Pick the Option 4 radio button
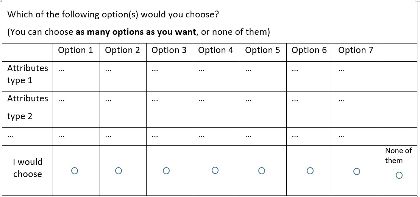Screen dimensions: 420x197 point(215,170)
